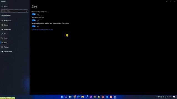The image size is (177, 99).
Task: Go to Settings Home
Action: coord(5,7)
